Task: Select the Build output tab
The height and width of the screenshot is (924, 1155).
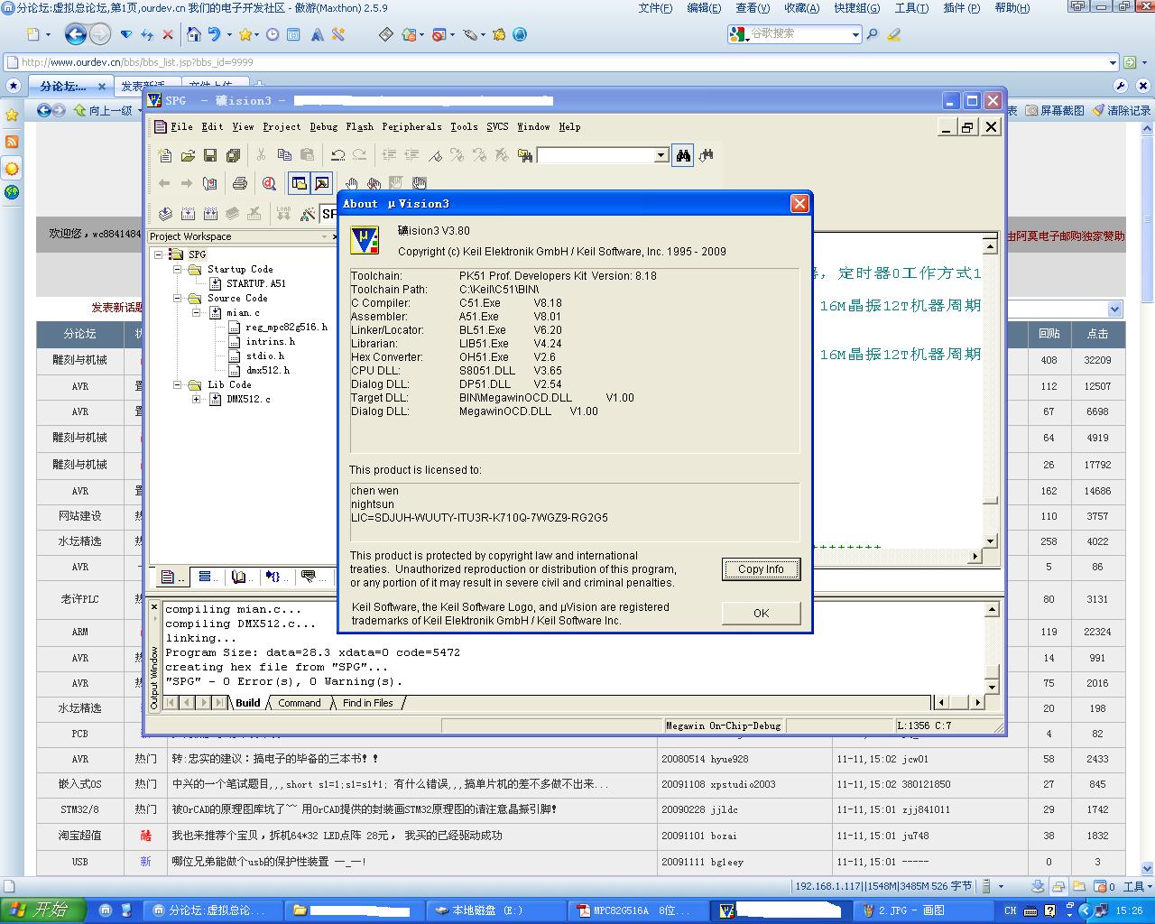Action: pyautogui.click(x=248, y=703)
